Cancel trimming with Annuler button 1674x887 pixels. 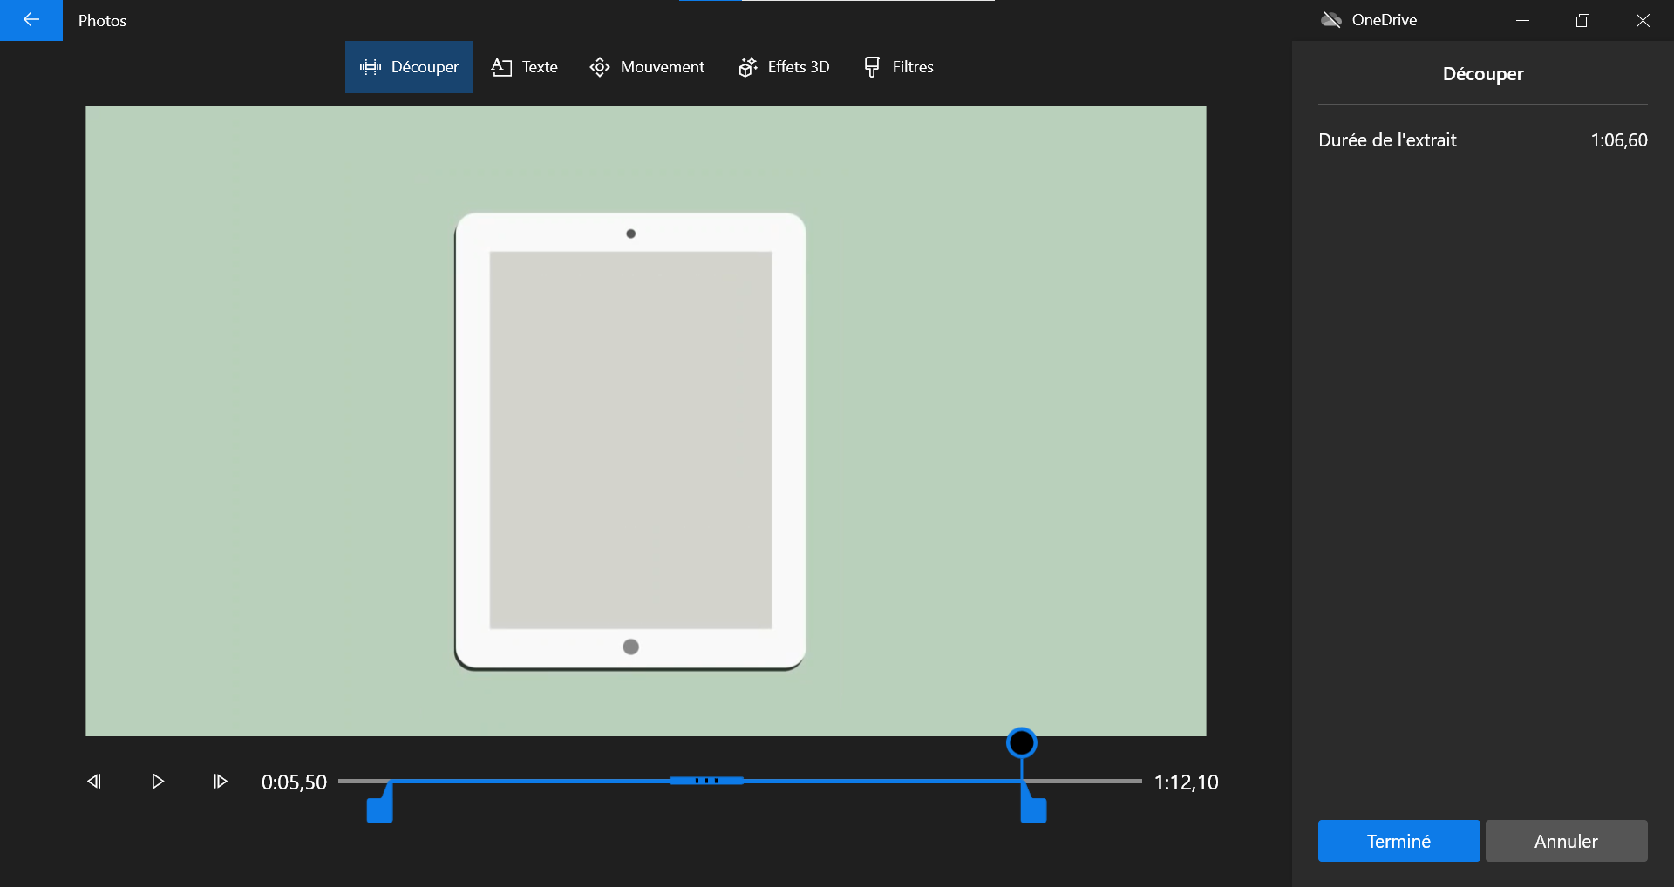click(x=1566, y=841)
